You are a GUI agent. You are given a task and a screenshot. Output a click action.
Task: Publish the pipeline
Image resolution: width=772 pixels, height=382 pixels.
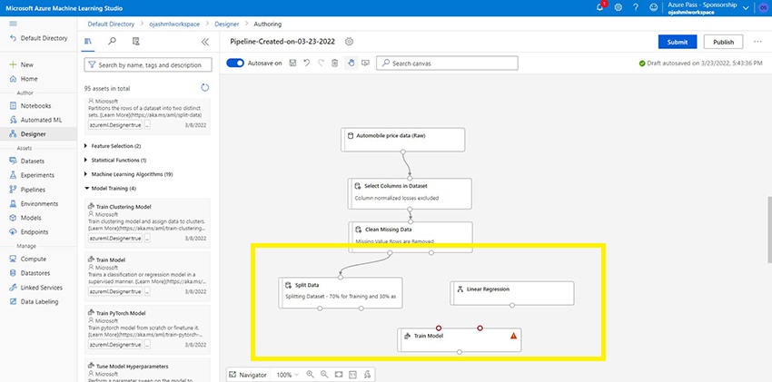coord(723,42)
